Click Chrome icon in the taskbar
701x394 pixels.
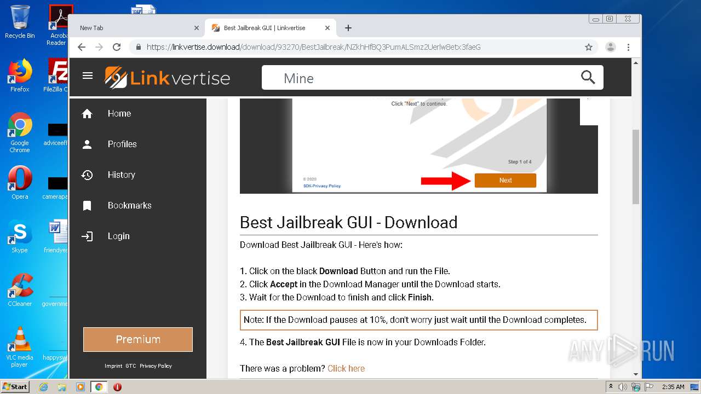coord(99,387)
